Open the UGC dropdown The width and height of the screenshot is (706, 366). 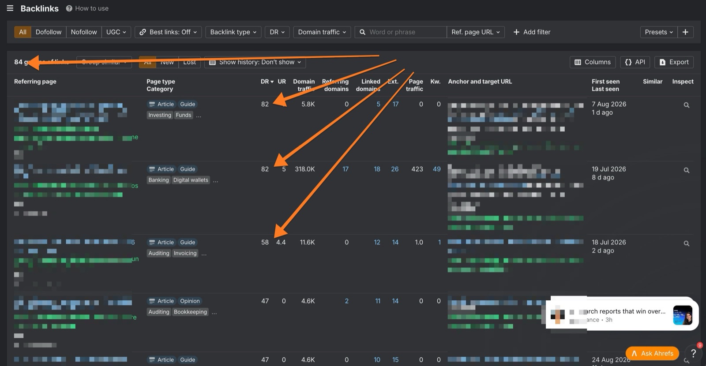116,32
